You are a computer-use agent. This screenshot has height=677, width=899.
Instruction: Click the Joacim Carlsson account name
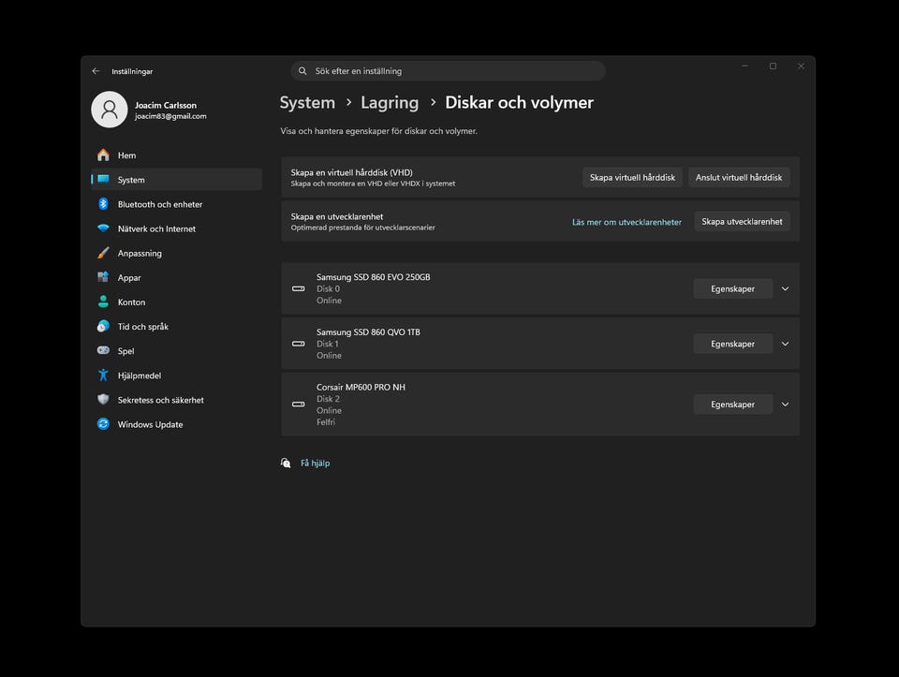166,105
